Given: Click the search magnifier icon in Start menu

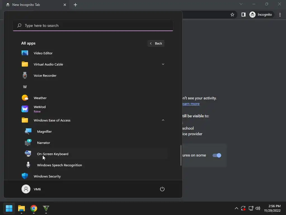Looking at the screenshot, I should [19, 25].
